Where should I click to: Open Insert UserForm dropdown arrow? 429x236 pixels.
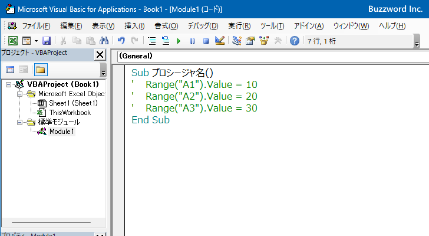(x=36, y=41)
